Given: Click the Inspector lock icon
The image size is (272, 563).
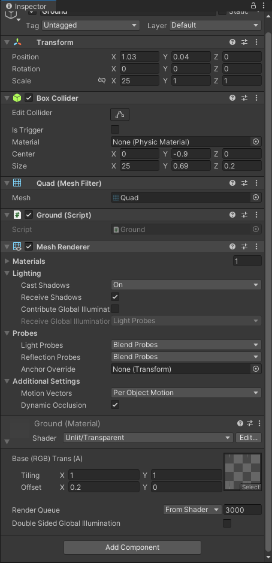Looking at the screenshot, I should coord(253,5).
